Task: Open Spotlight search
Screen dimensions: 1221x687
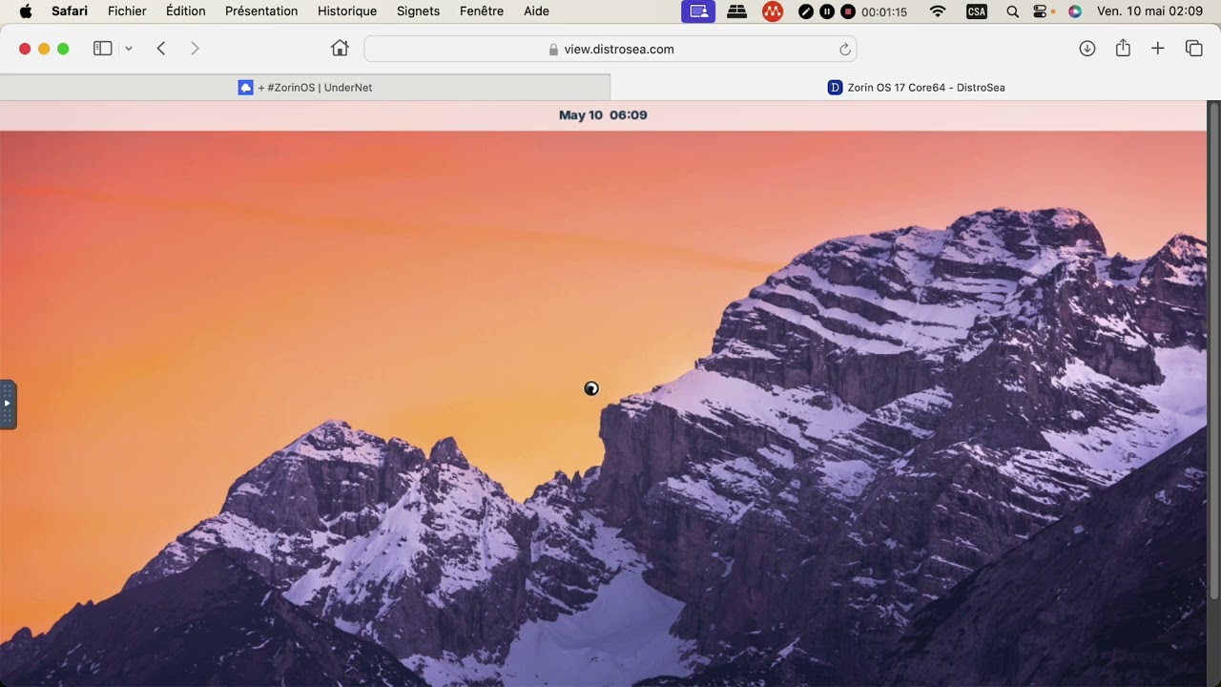Action: [x=1012, y=11]
